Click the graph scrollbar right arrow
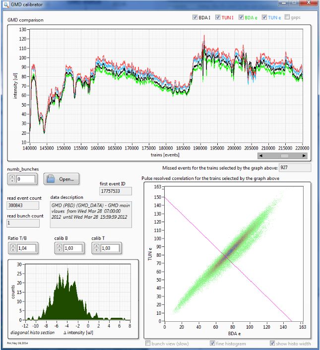320x350 pixels. 304,156
